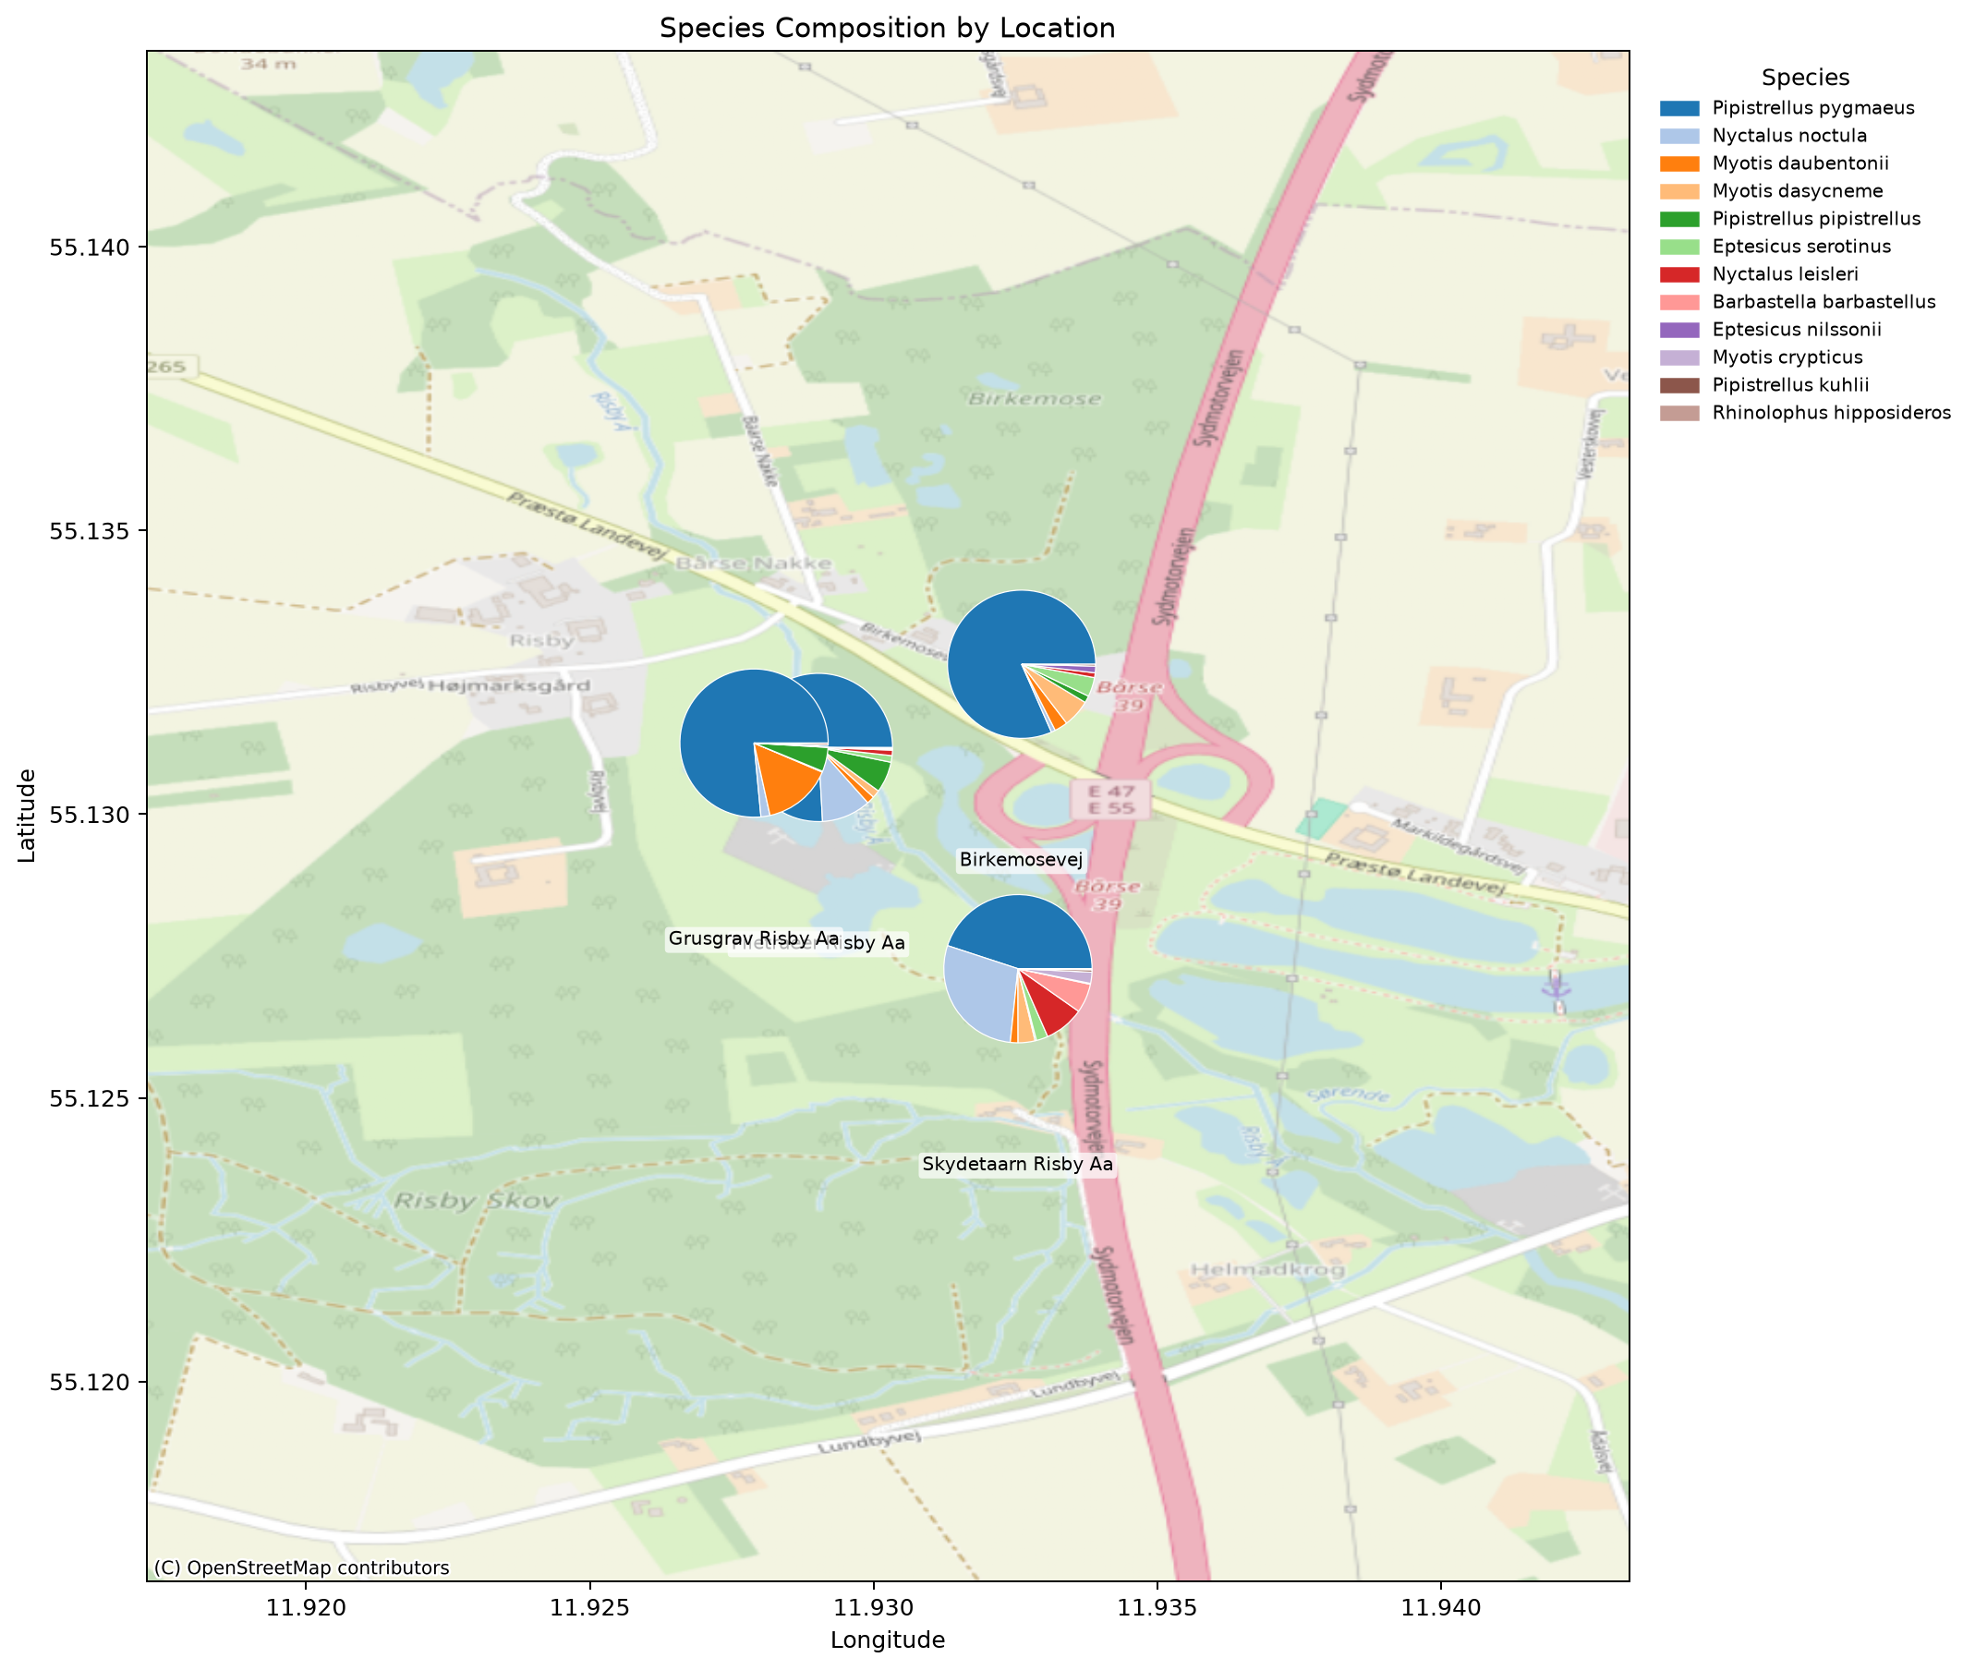Click the Rhinolophus hipposideros legend swatch
The image size is (1975, 1670).
pos(1679,413)
